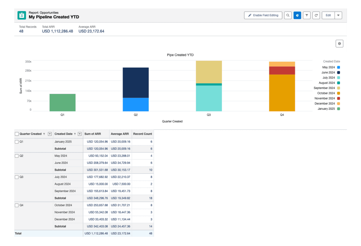Click the May 2024 legend swatch
The width and height of the screenshot is (361, 246).
pyautogui.click(x=338, y=68)
